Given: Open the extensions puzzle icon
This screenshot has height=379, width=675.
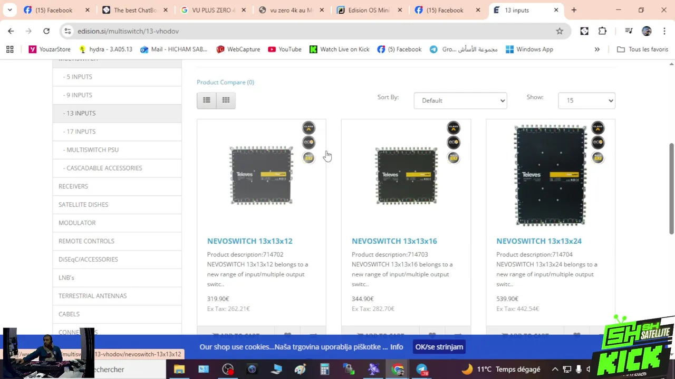Looking at the screenshot, I should (x=602, y=31).
